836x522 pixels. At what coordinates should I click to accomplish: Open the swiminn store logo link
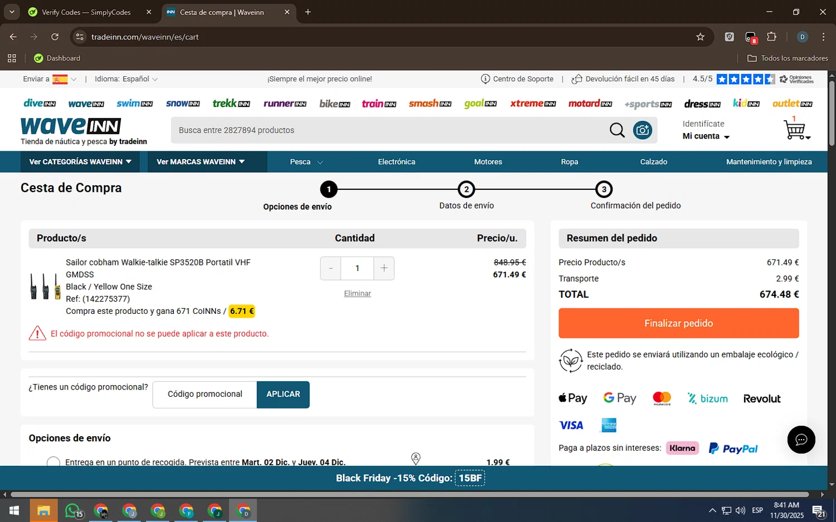coord(134,104)
